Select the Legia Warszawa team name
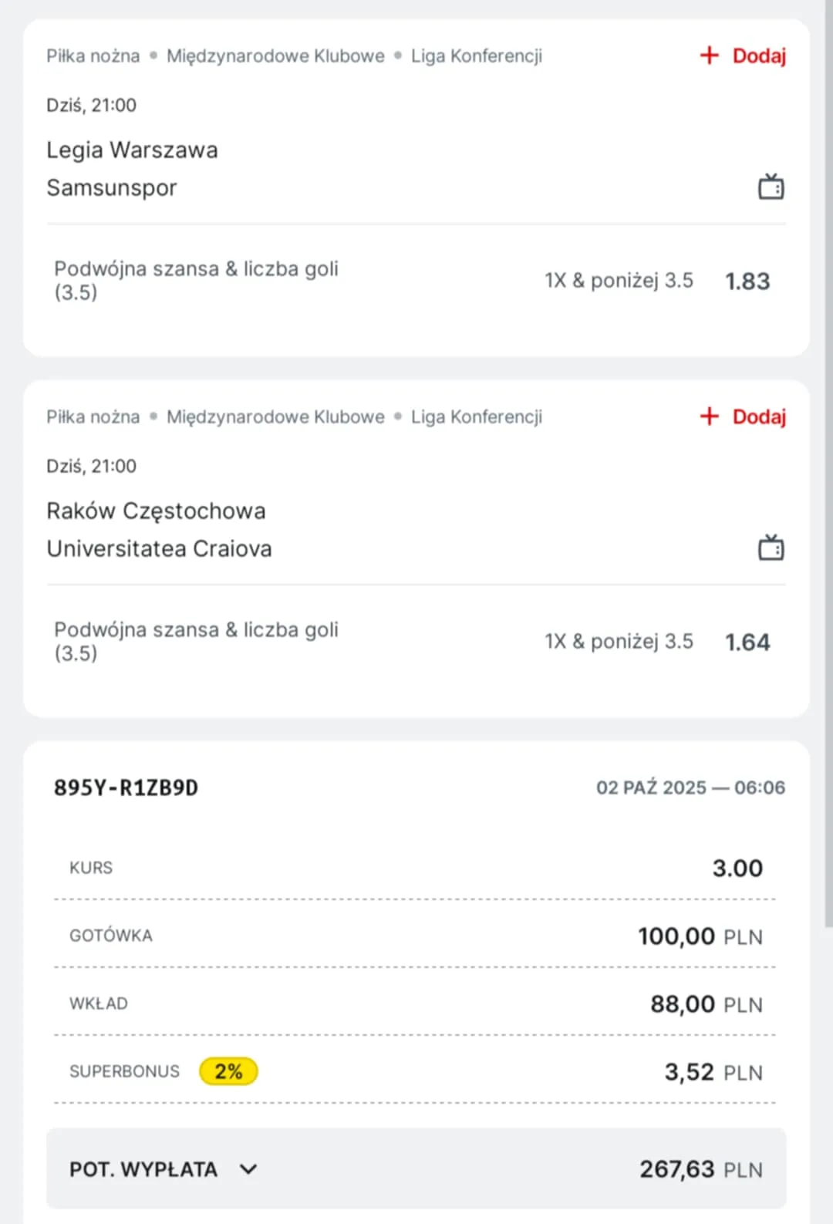 (132, 150)
